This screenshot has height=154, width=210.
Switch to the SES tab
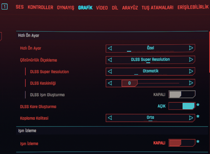click(x=20, y=7)
